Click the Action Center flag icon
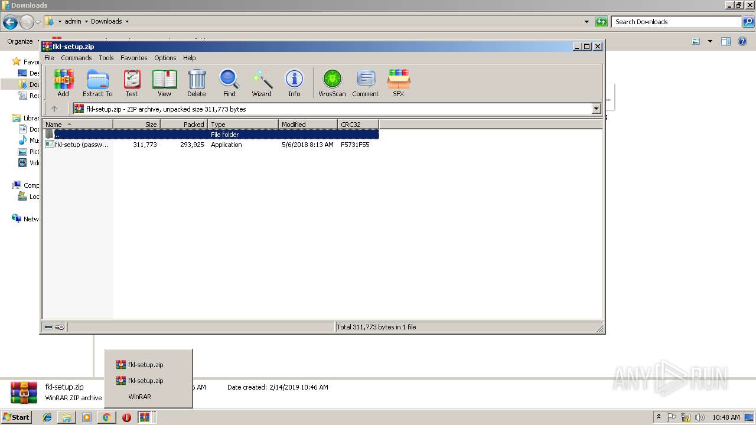Screen dimensions: 756x425 (x=672, y=417)
